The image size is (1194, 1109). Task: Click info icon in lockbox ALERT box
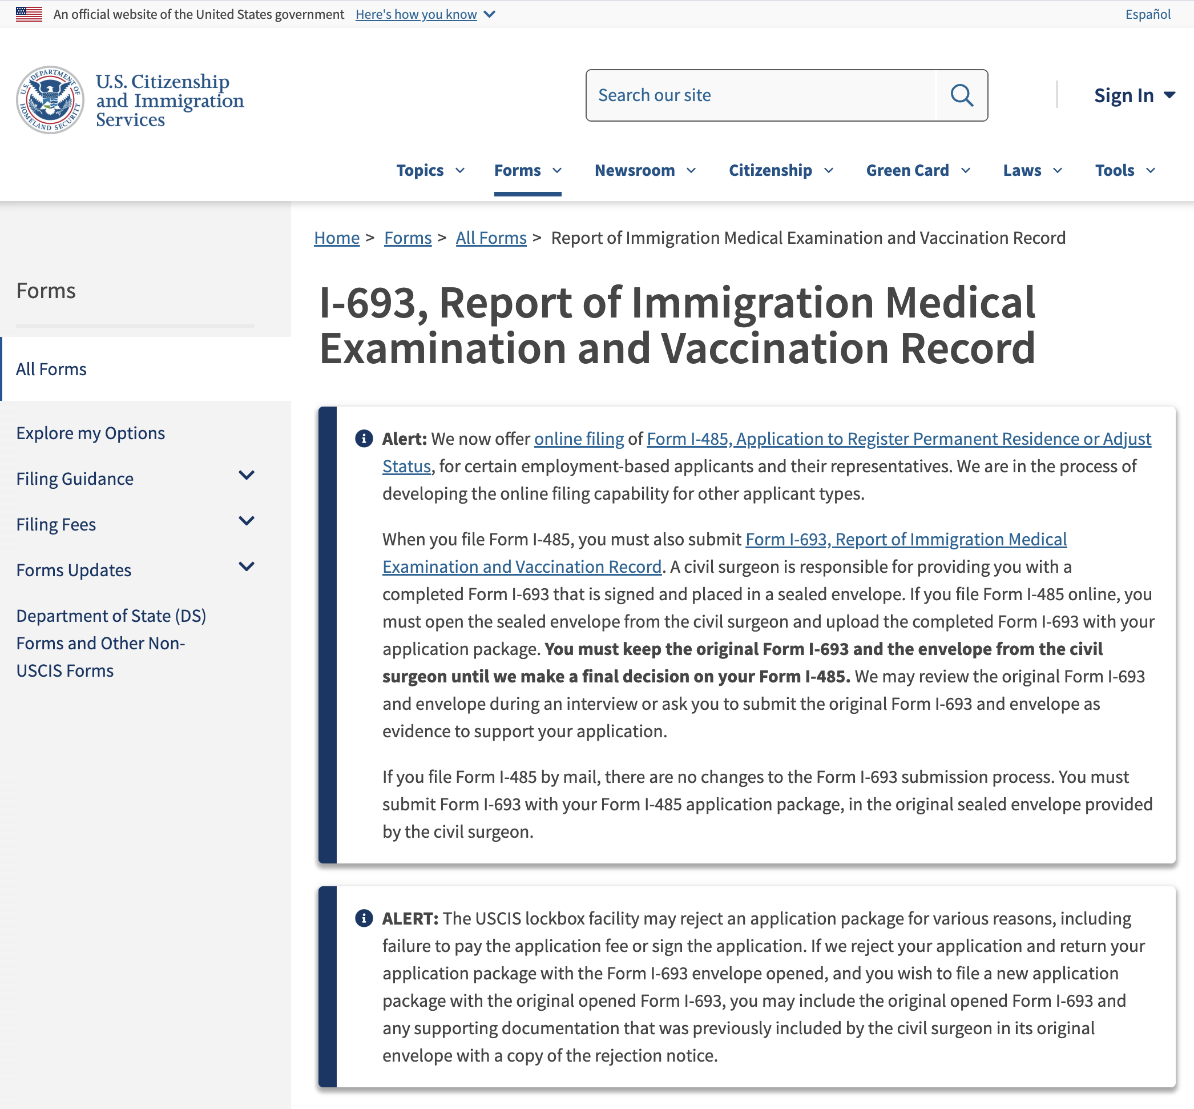pyautogui.click(x=364, y=918)
